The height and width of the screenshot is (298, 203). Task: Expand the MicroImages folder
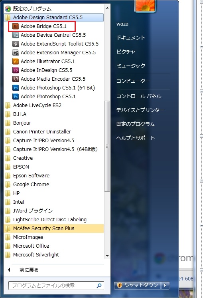click(x=54, y=237)
